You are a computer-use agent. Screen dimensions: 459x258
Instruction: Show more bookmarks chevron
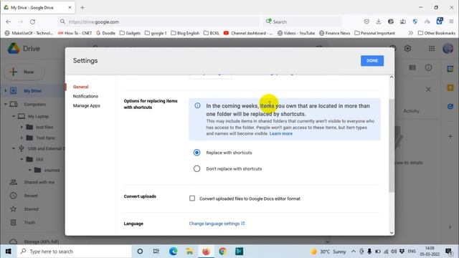tap(411, 33)
